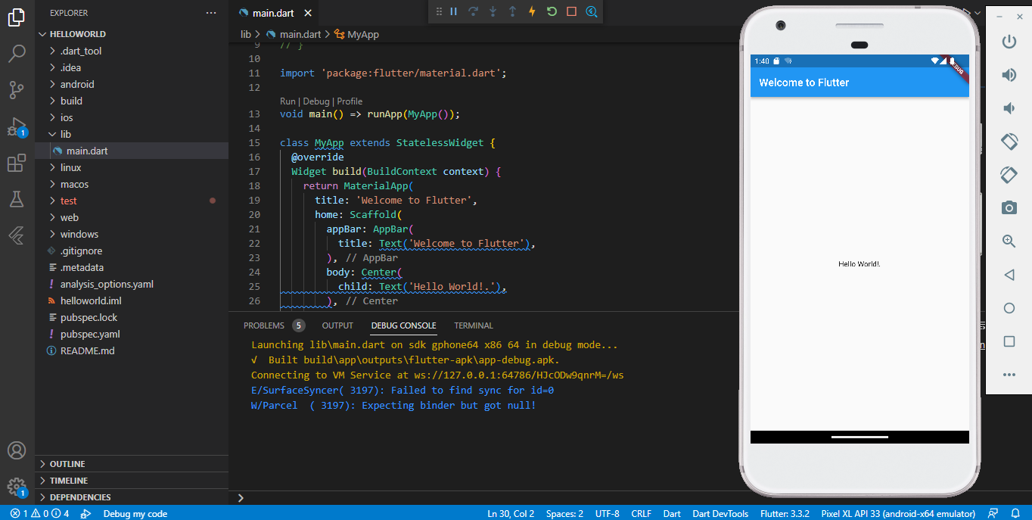Screen dimensions: 1032x520
Task: Open the Accounts menu icon
Action: click(x=17, y=450)
